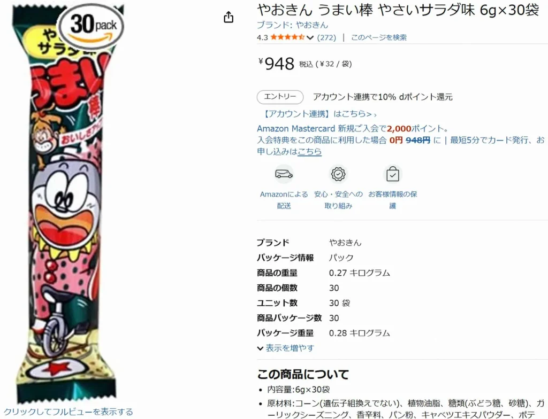Click the share icon near product image
548x419 pixels.
(229, 17)
